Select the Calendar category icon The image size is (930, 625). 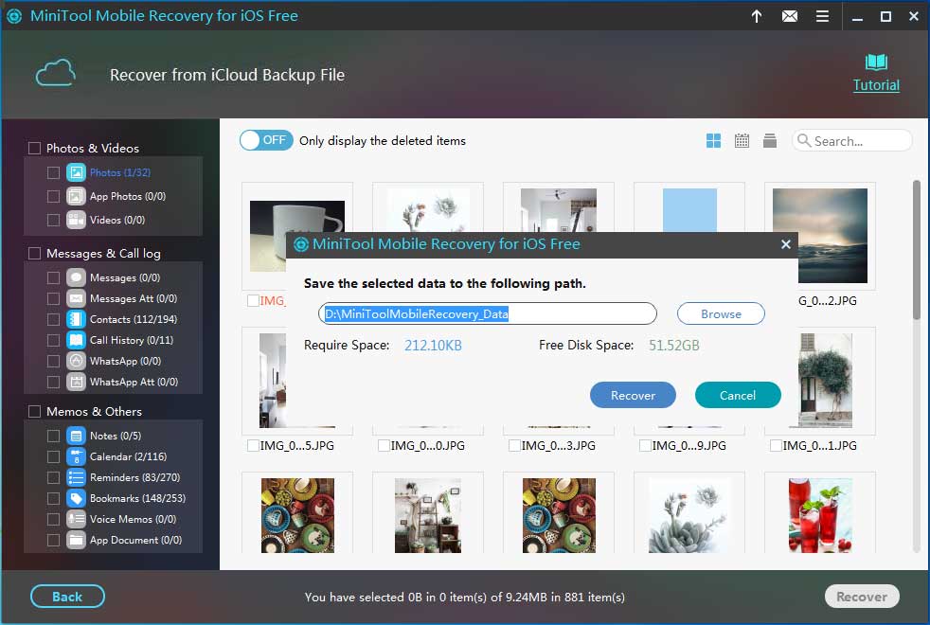[x=76, y=456]
